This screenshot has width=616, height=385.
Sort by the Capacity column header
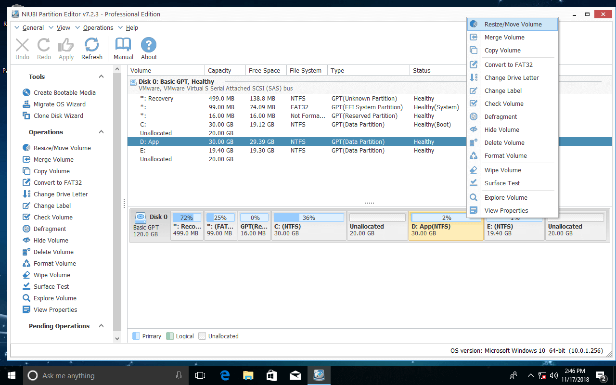point(225,70)
